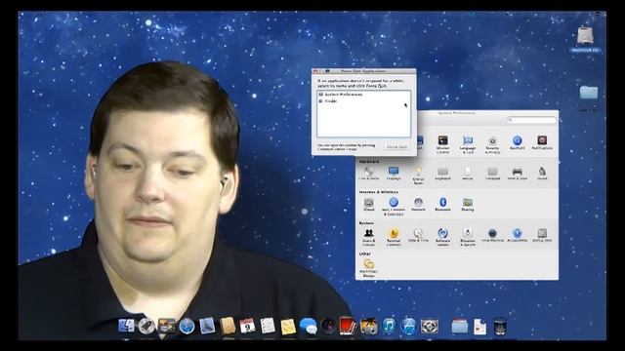Viewport: 625px width, 351px height.
Task: Select System Preferences in Force Quit list
Action: [363, 95]
